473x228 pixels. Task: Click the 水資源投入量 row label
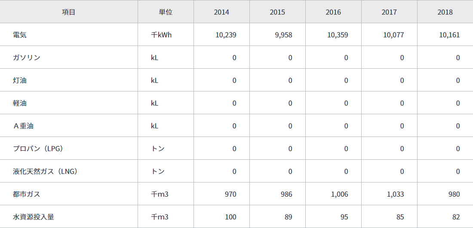click(34, 217)
